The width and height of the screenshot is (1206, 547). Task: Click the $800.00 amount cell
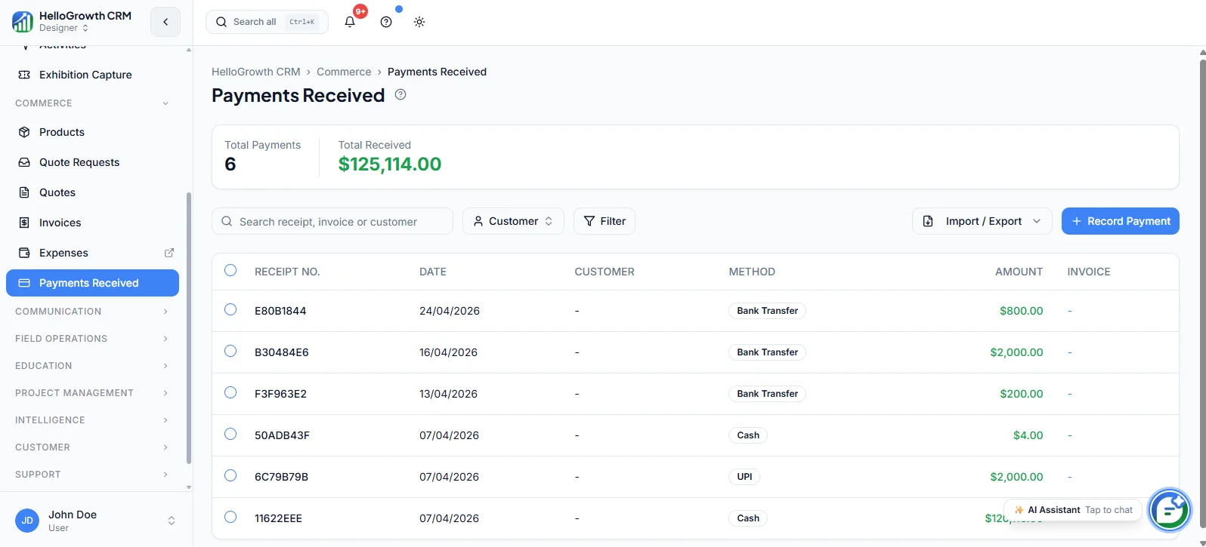[x=1022, y=311]
